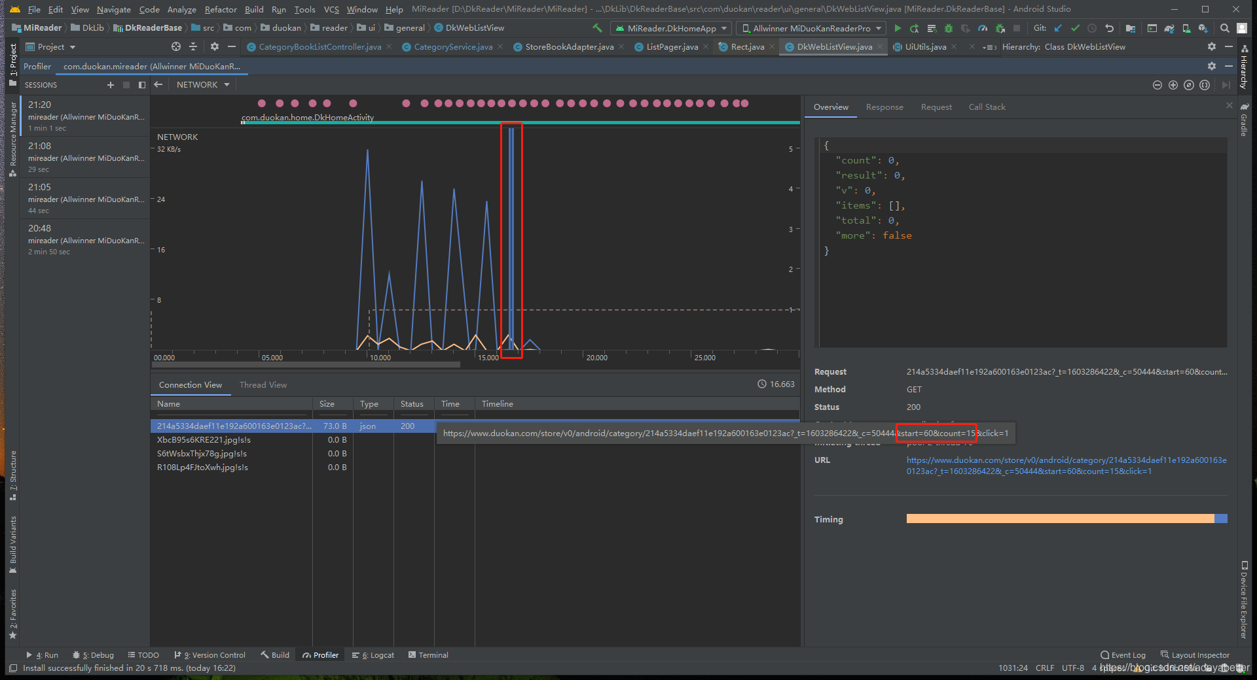Open the NETWORK profiler type dropdown
This screenshot has height=680, width=1257.
click(203, 84)
